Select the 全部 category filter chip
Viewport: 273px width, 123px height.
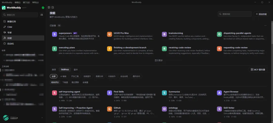point(54,76)
